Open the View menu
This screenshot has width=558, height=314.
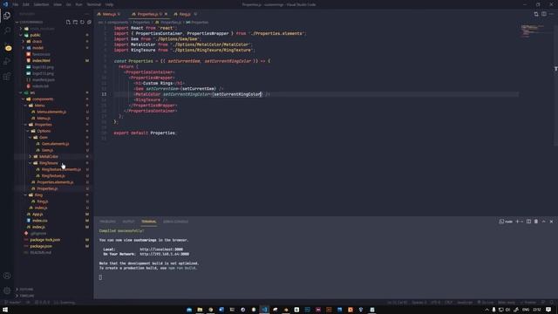(x=58, y=4)
